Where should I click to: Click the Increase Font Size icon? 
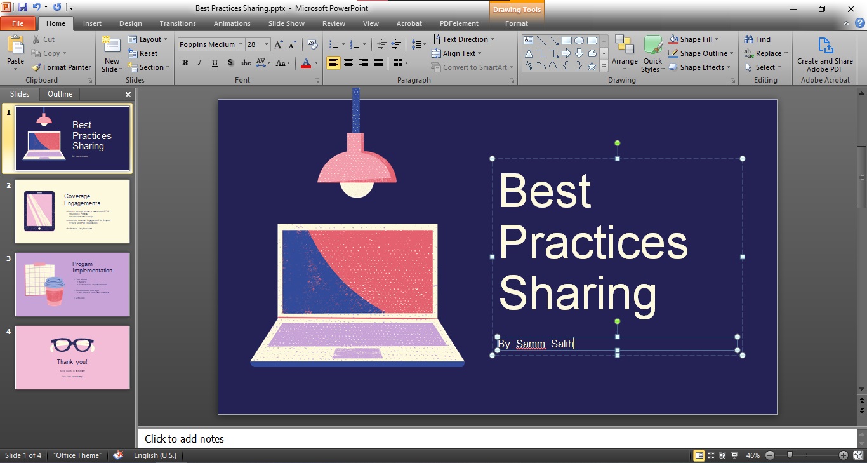279,44
